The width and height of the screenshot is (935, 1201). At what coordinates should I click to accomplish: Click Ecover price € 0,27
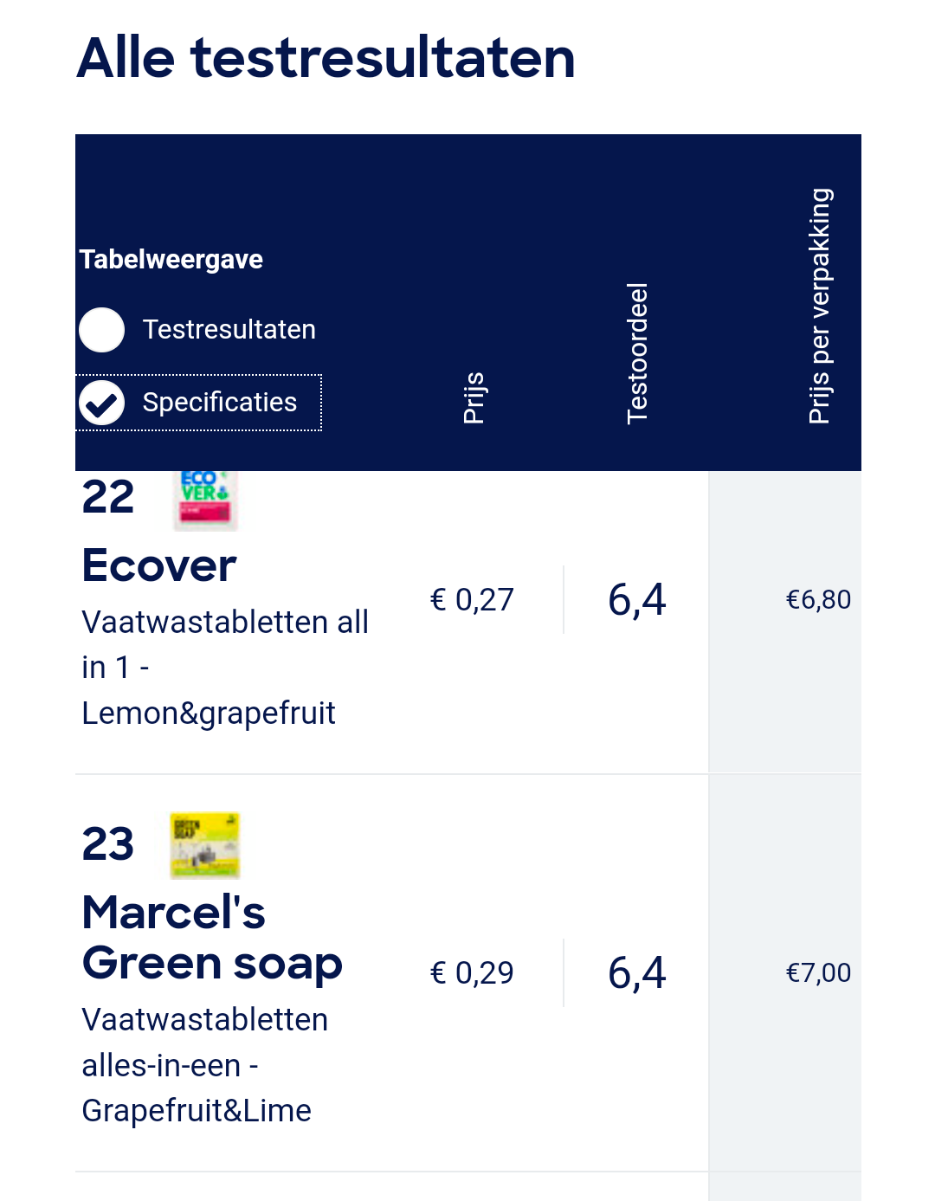(472, 599)
